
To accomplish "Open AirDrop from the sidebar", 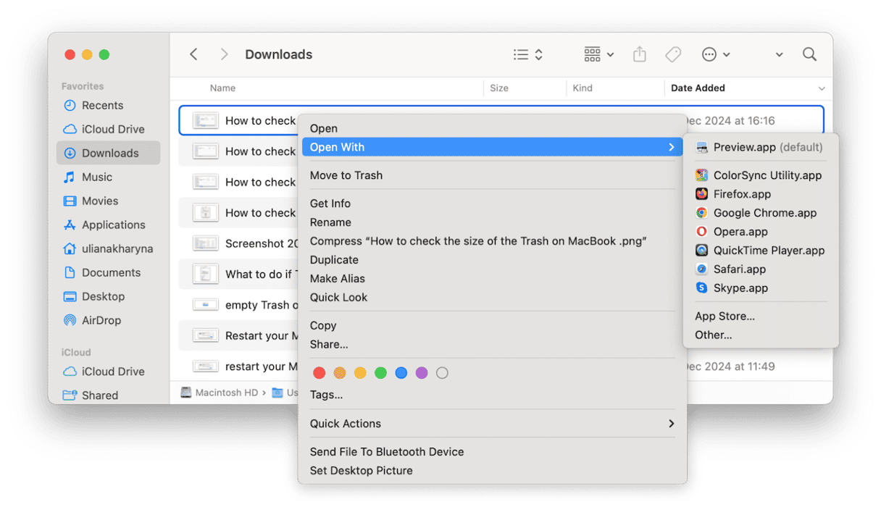I will pos(101,320).
